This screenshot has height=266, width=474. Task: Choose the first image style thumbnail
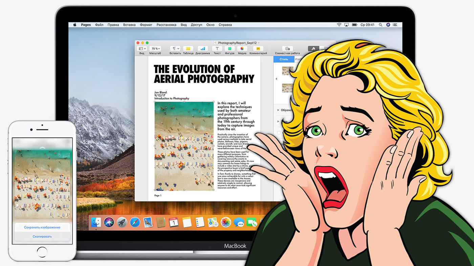(288, 71)
